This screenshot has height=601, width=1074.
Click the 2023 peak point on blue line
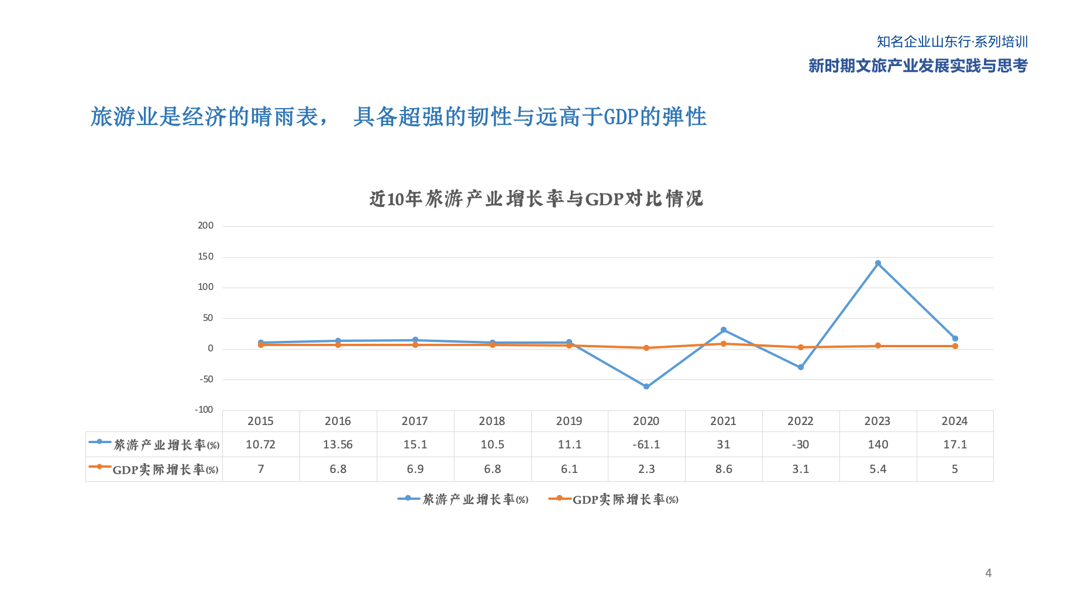pos(877,264)
